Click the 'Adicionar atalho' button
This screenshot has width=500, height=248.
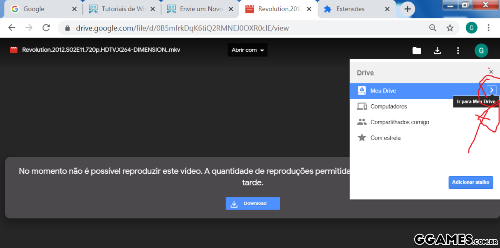470,183
